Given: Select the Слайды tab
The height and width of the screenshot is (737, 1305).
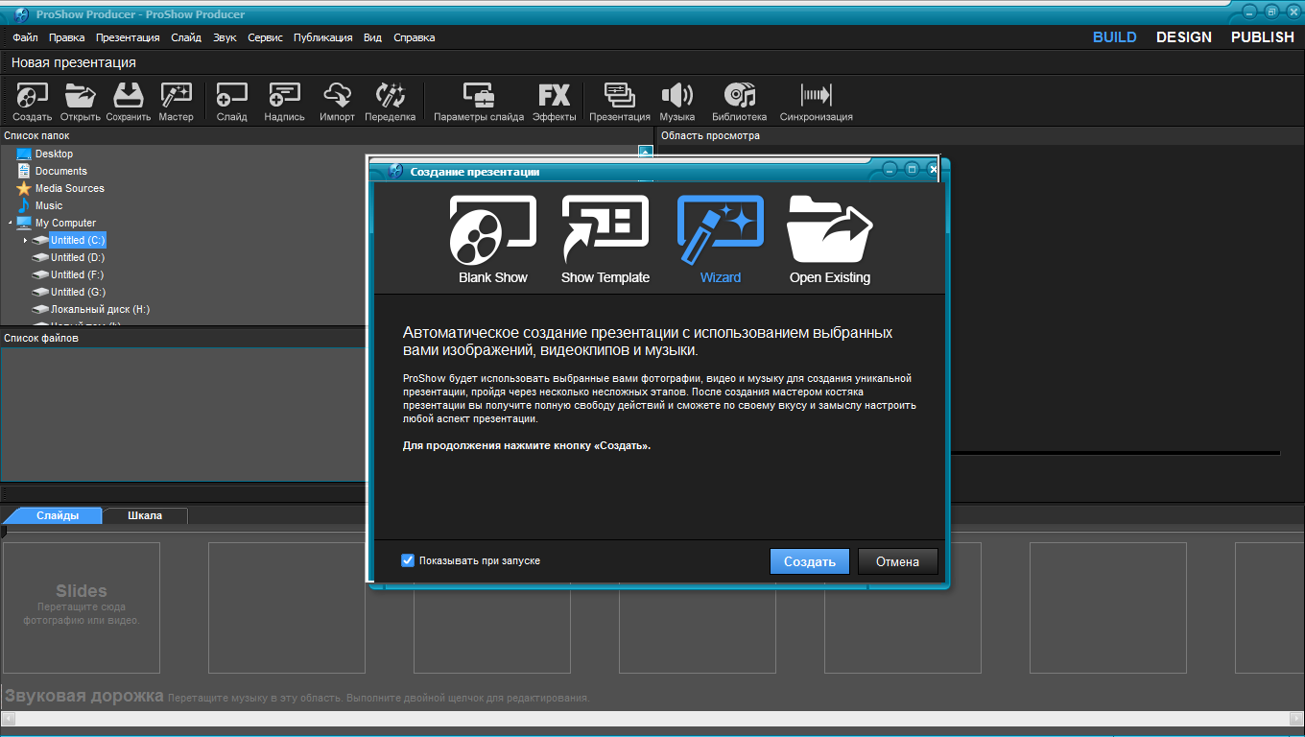Looking at the screenshot, I should [58, 515].
